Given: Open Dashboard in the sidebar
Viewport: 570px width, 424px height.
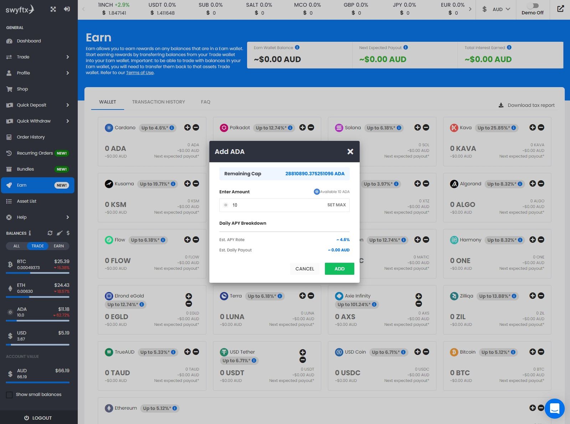Looking at the screenshot, I should tap(39, 41).
